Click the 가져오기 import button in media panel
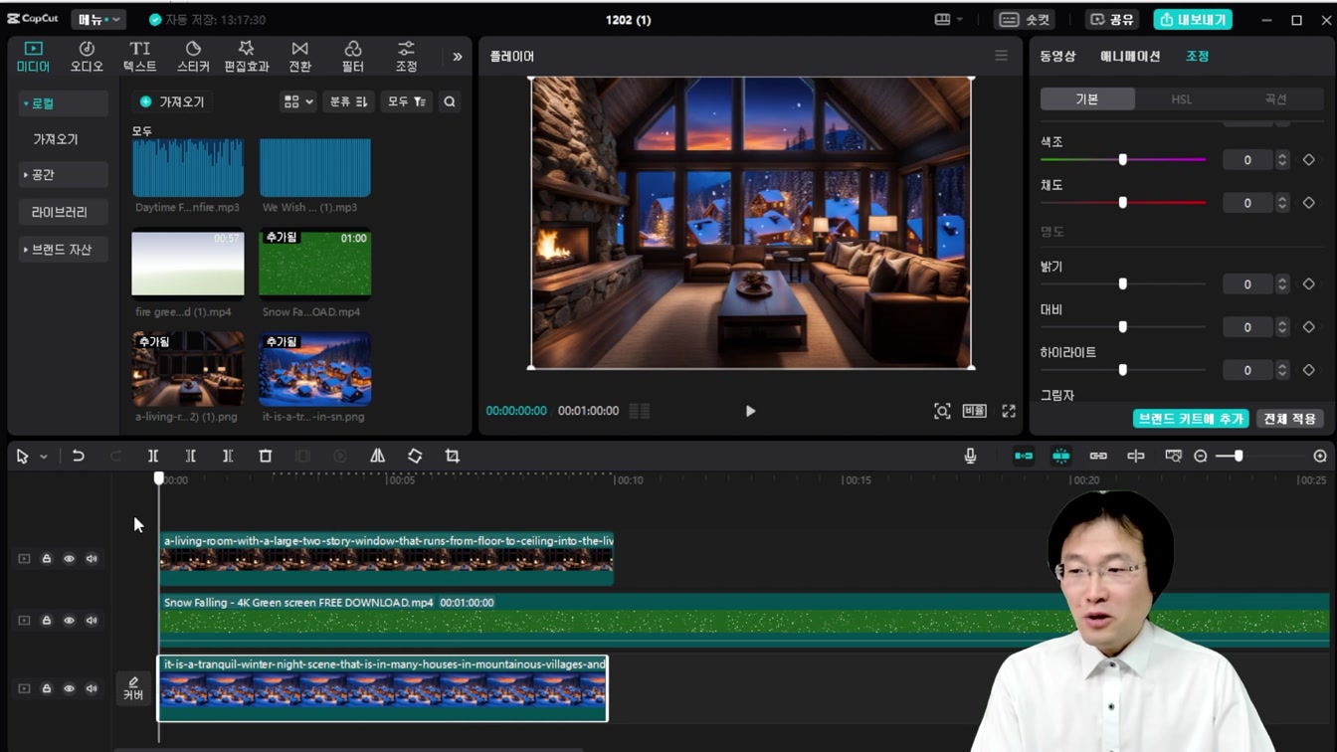The height and width of the screenshot is (752, 1337). [173, 101]
